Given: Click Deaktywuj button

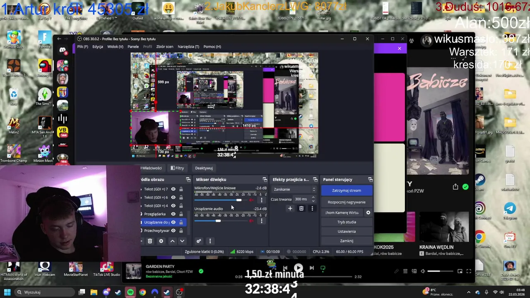Looking at the screenshot, I should [x=204, y=168].
